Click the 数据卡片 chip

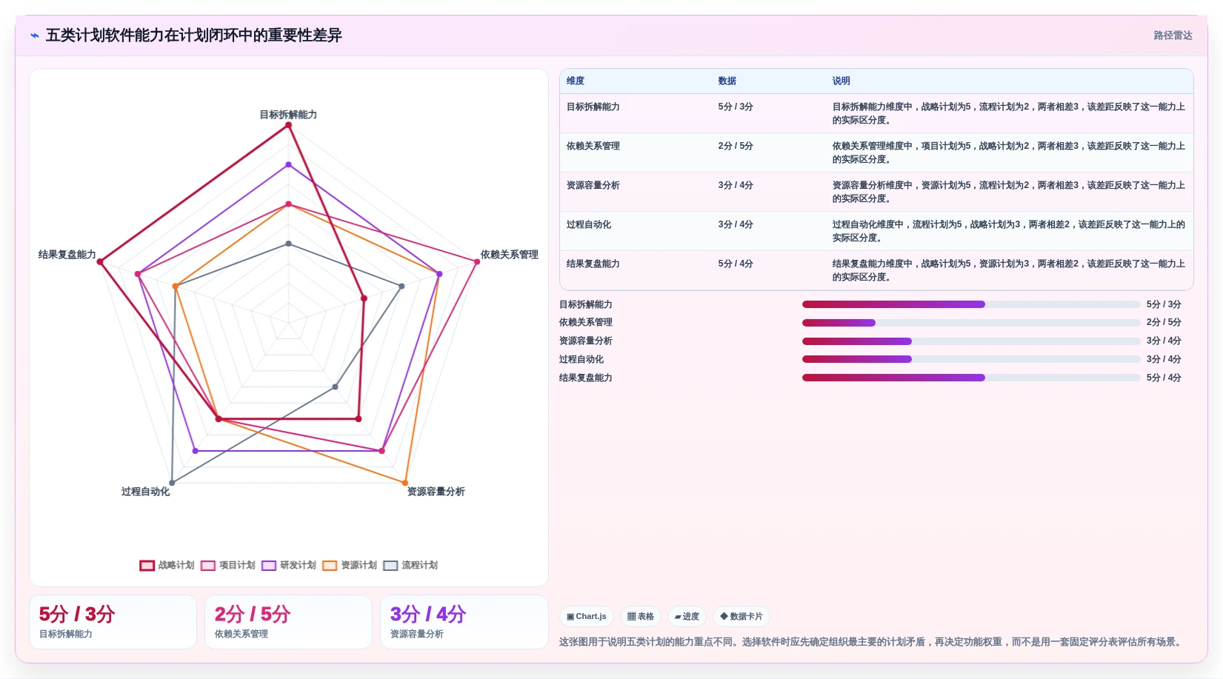click(742, 616)
